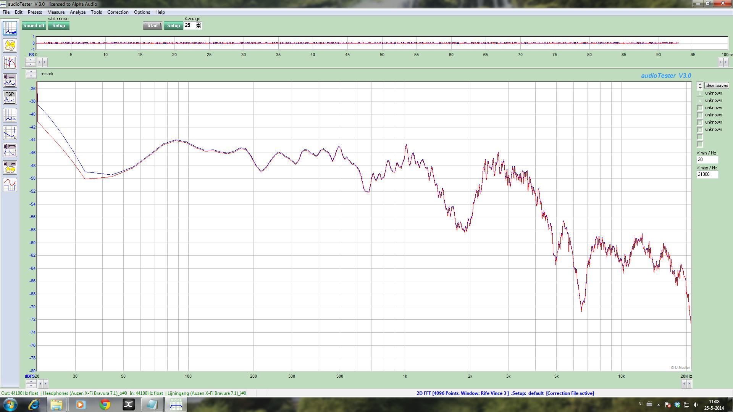Image resolution: width=733 pixels, height=412 pixels.
Task: Click the clear curves button
Action: [x=717, y=85]
